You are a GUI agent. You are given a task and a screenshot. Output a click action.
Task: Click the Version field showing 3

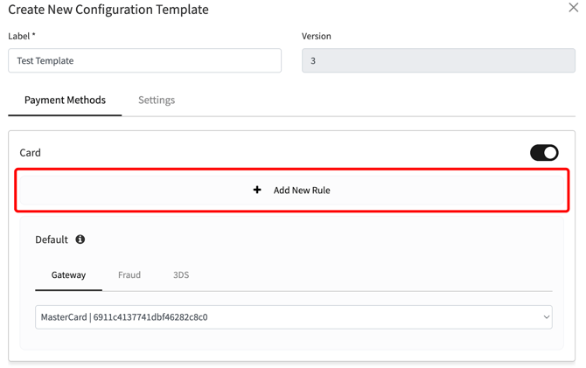pos(438,60)
